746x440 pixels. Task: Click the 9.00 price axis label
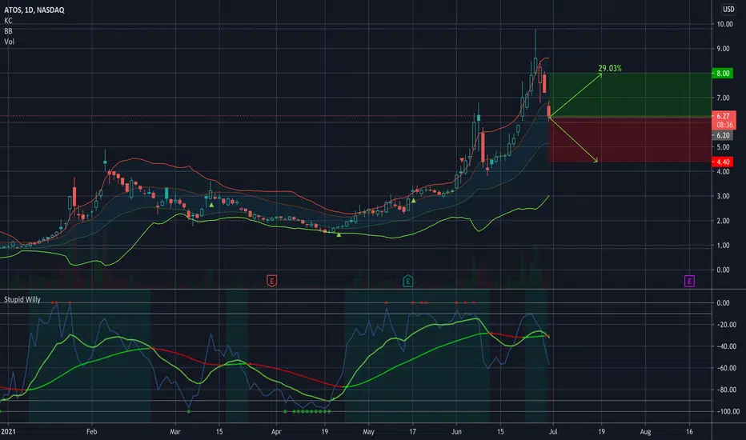click(723, 49)
